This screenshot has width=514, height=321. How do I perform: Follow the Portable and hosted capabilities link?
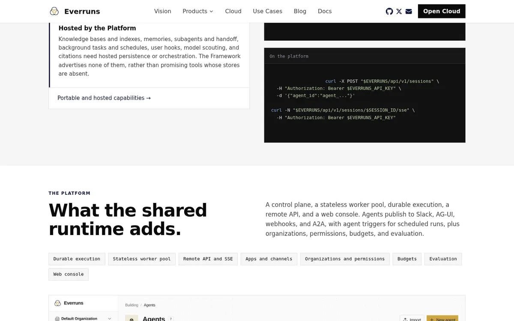tap(104, 98)
